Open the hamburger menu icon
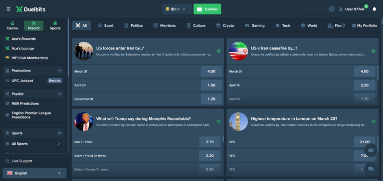The image size is (383, 181). coord(8,9)
